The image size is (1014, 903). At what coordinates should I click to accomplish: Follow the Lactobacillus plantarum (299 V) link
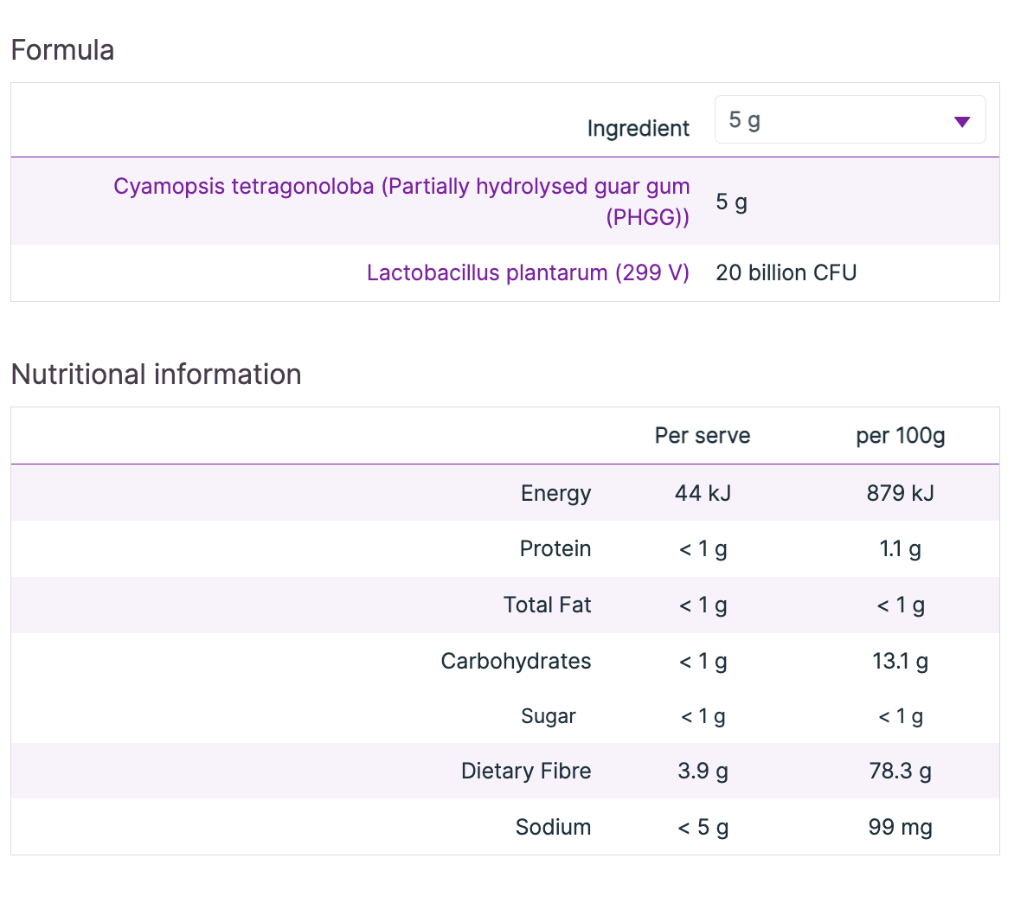528,273
